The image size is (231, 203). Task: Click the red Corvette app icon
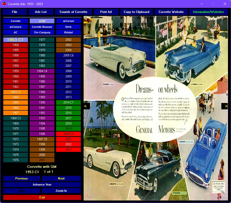(4, 4)
